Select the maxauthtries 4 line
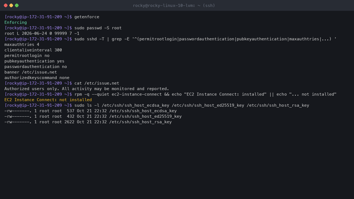This screenshot has width=354, height=199. coord(22,44)
